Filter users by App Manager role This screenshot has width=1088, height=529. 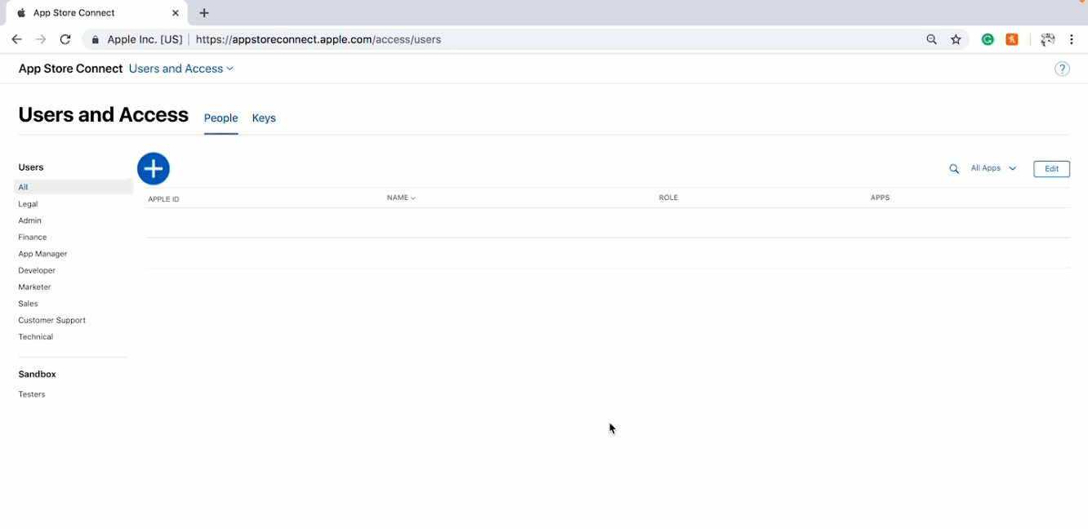click(x=42, y=254)
